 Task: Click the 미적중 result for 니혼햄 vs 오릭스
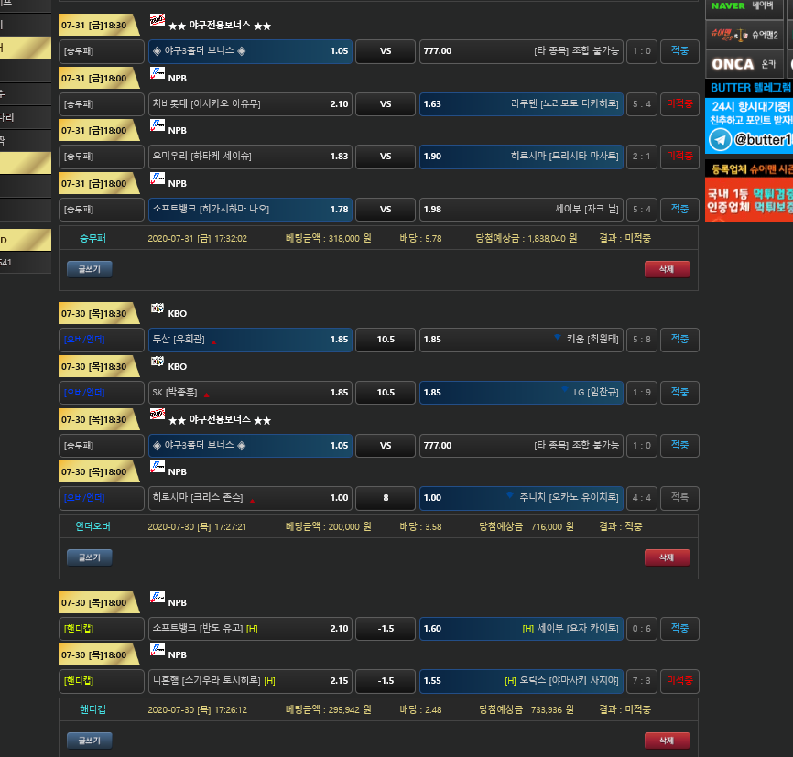pos(679,681)
